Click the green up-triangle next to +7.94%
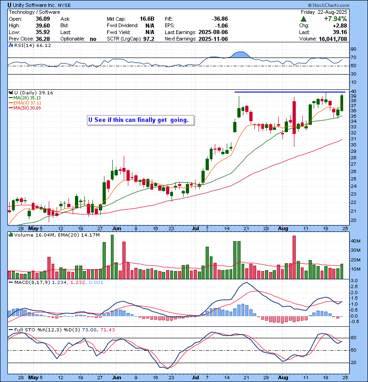368x382 pixels. 304,19
